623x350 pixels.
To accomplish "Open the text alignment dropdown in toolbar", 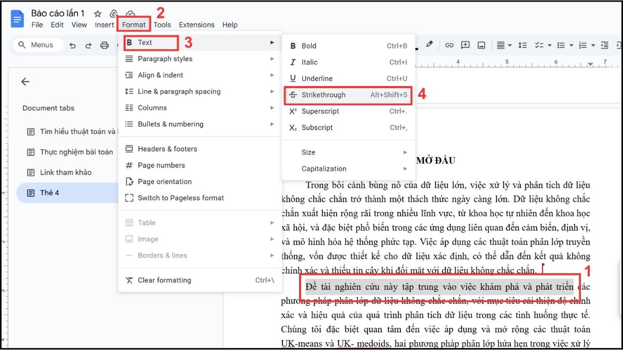I will 503,45.
